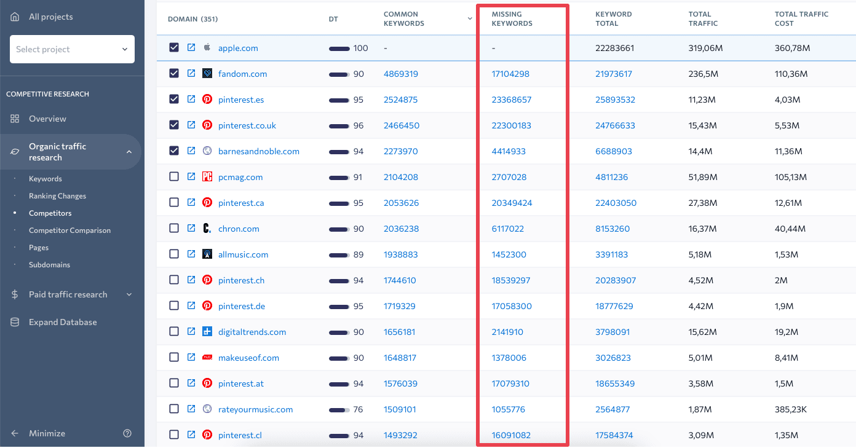
Task: Open the pinterest.co.uk domain link
Action: click(247, 125)
